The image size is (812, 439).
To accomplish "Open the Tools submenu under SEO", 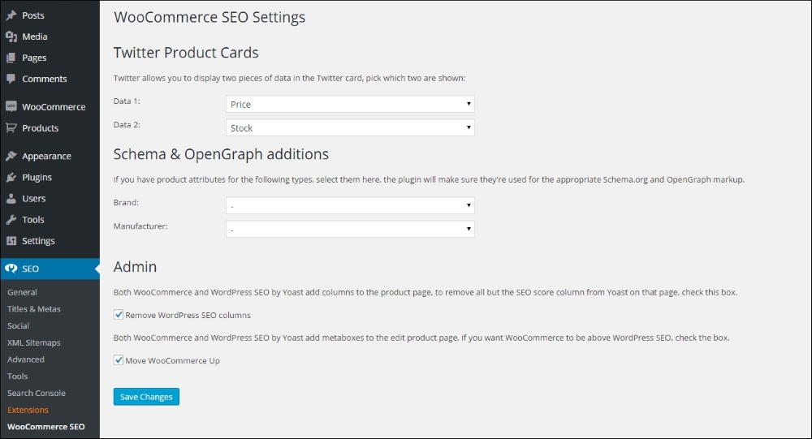I will (x=18, y=377).
